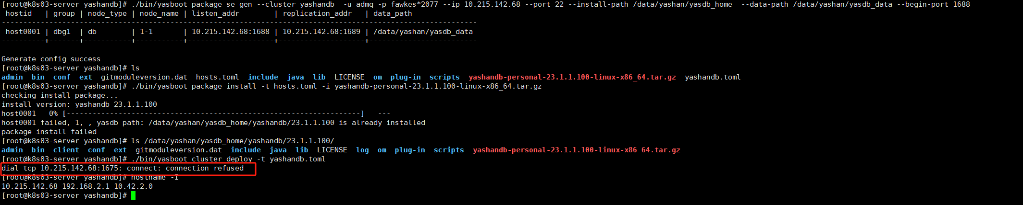
Task: Click the plug-in directory in first ls output
Action: coord(406,77)
